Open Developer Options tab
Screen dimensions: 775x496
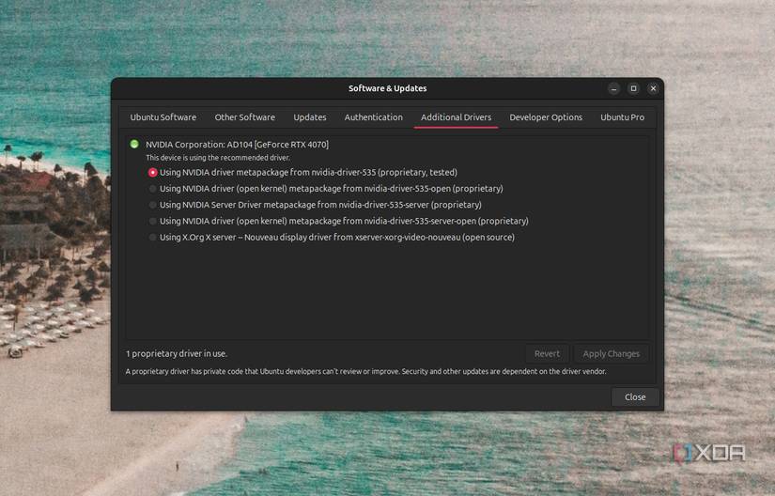coord(546,117)
